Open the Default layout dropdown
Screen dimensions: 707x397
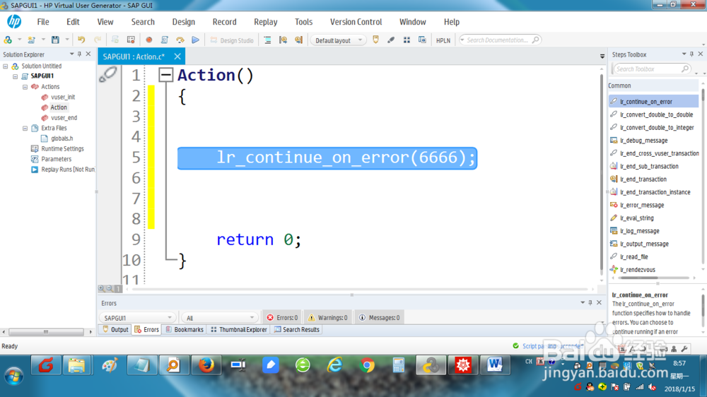[x=337, y=40]
